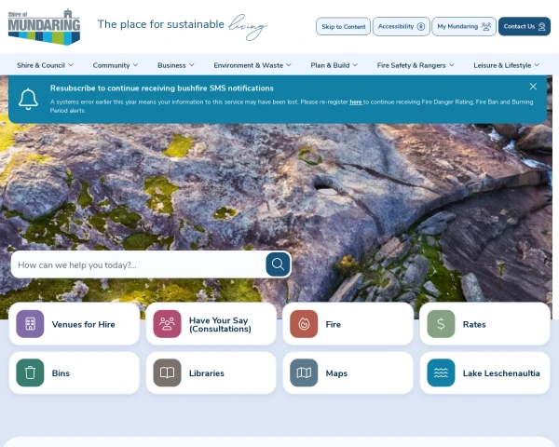This screenshot has width=559, height=447.
Task: Open the Plan & Build menu
Action: 334,65
